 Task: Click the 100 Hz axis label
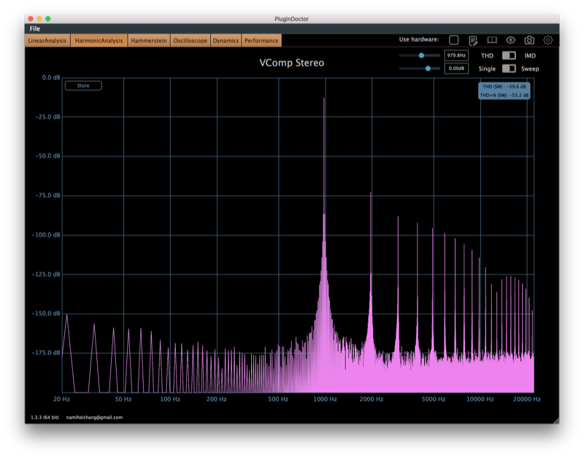(170, 399)
